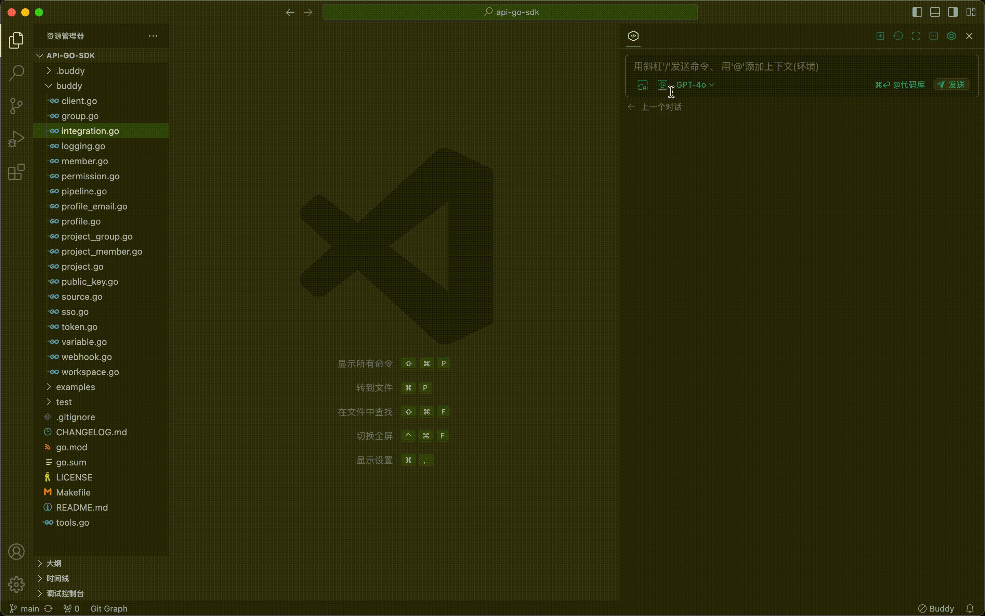This screenshot has height=616, width=985.
Task: Open the more options ellipsis in chat panel
Action: [x=933, y=36]
